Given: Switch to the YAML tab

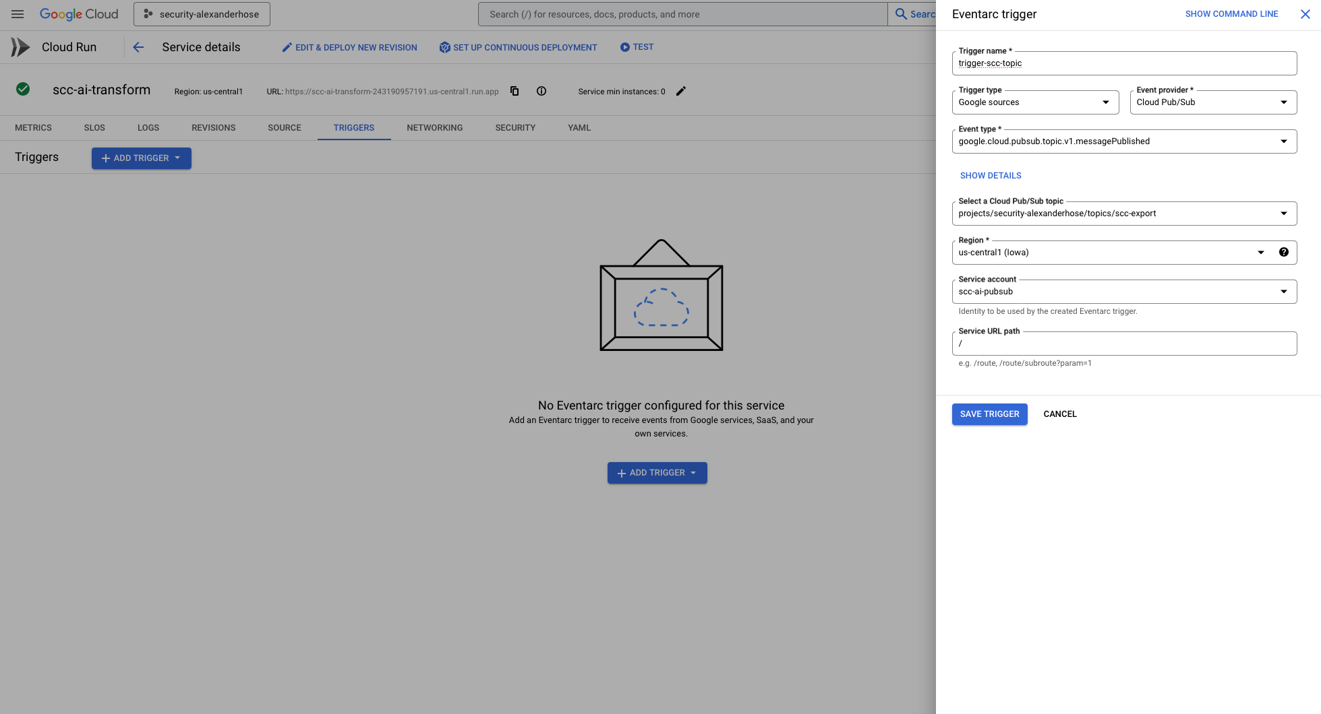Looking at the screenshot, I should (579, 128).
